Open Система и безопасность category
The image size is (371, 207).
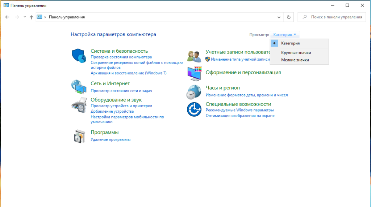(x=119, y=51)
